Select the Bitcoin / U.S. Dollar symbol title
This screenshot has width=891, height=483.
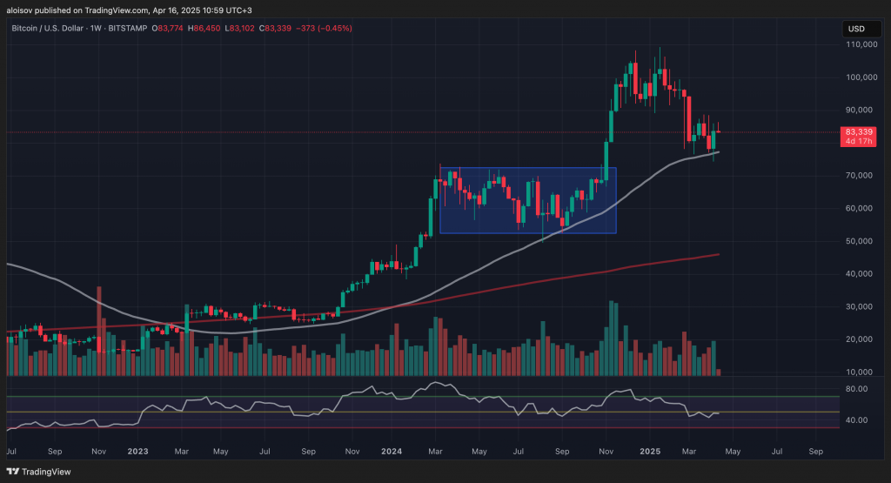pyautogui.click(x=47, y=28)
